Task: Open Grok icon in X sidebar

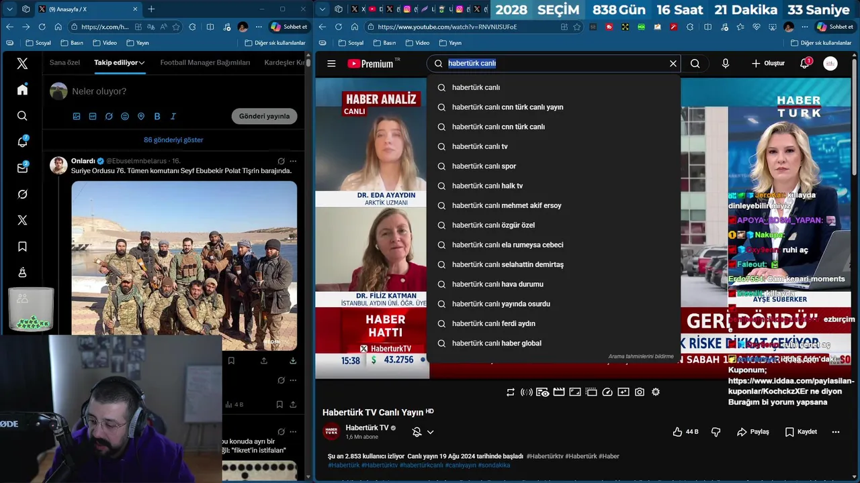Action: pos(22,194)
